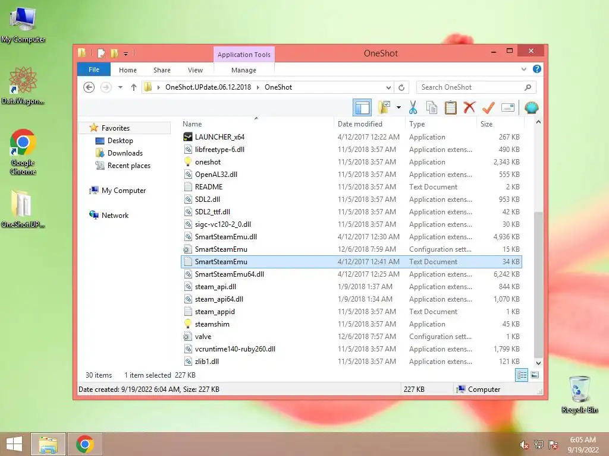Screen dimensions: 609x456
Task: Click the muted volume tray icon
Action: tap(525, 445)
